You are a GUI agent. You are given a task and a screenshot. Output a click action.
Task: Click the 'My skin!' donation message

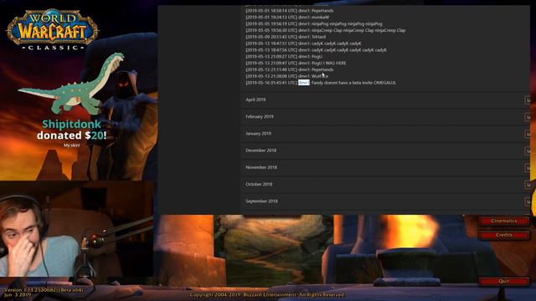(x=72, y=145)
